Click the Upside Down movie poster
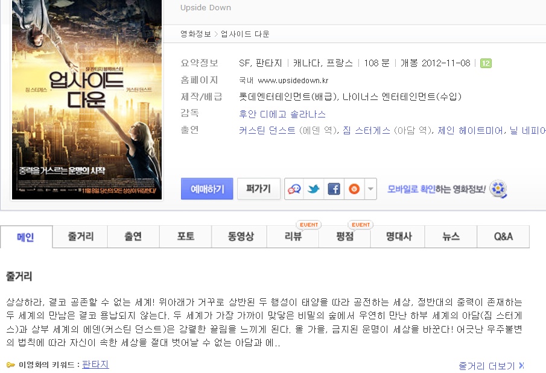Image resolution: width=546 pixels, height=373 pixels. 87,99
